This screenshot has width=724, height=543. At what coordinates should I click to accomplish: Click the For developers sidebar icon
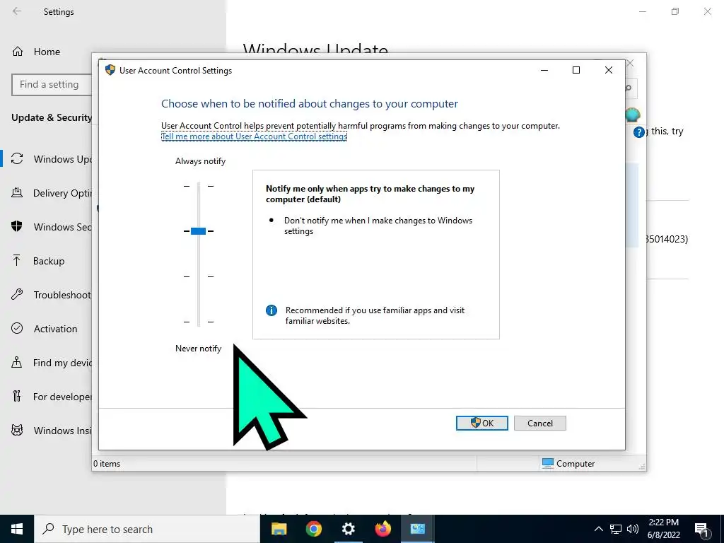tap(17, 396)
